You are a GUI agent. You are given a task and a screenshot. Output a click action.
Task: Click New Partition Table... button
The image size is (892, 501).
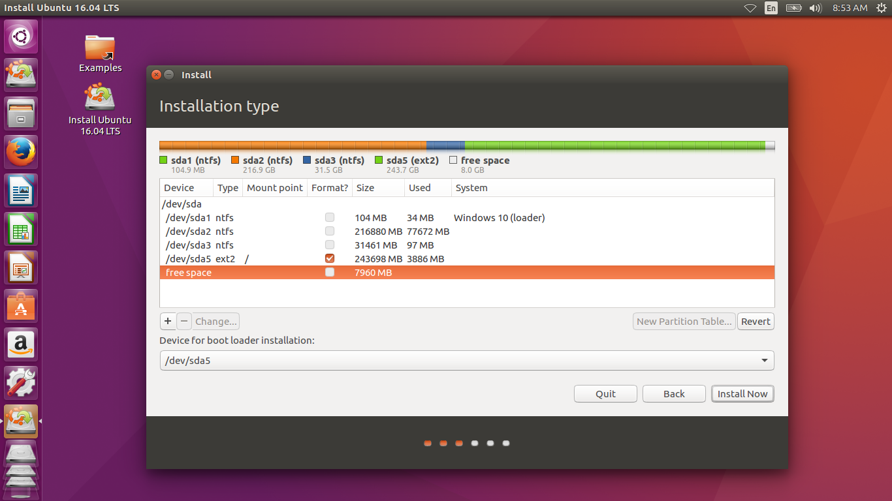684,321
